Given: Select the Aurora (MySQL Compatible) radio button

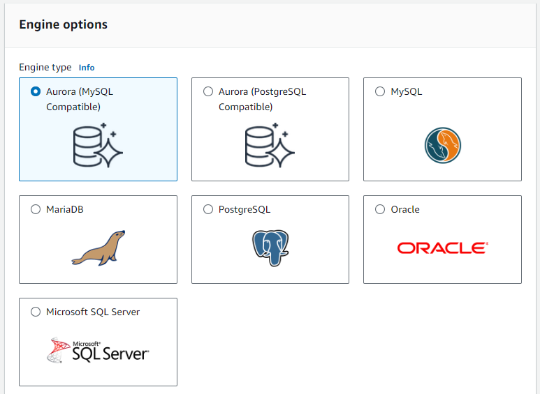Looking at the screenshot, I should point(36,91).
